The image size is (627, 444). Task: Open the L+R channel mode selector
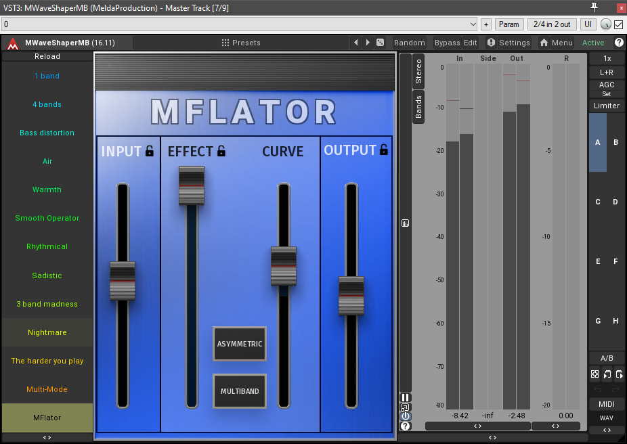[x=607, y=72]
